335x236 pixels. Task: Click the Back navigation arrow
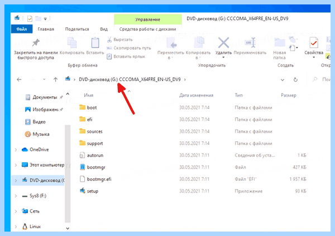(19, 79)
